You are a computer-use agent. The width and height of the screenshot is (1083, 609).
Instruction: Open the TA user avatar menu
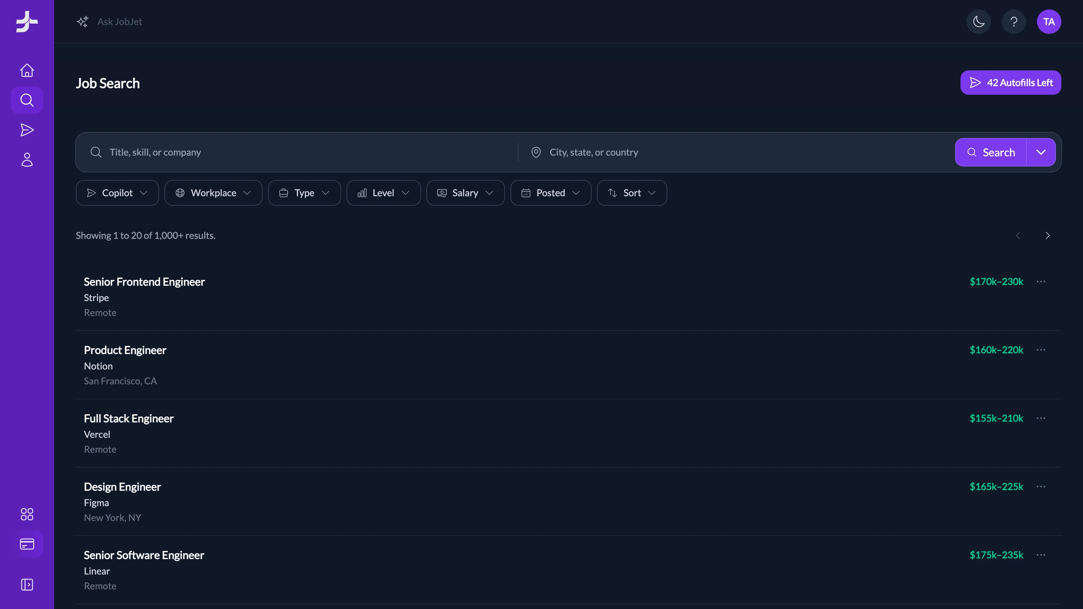(x=1049, y=21)
